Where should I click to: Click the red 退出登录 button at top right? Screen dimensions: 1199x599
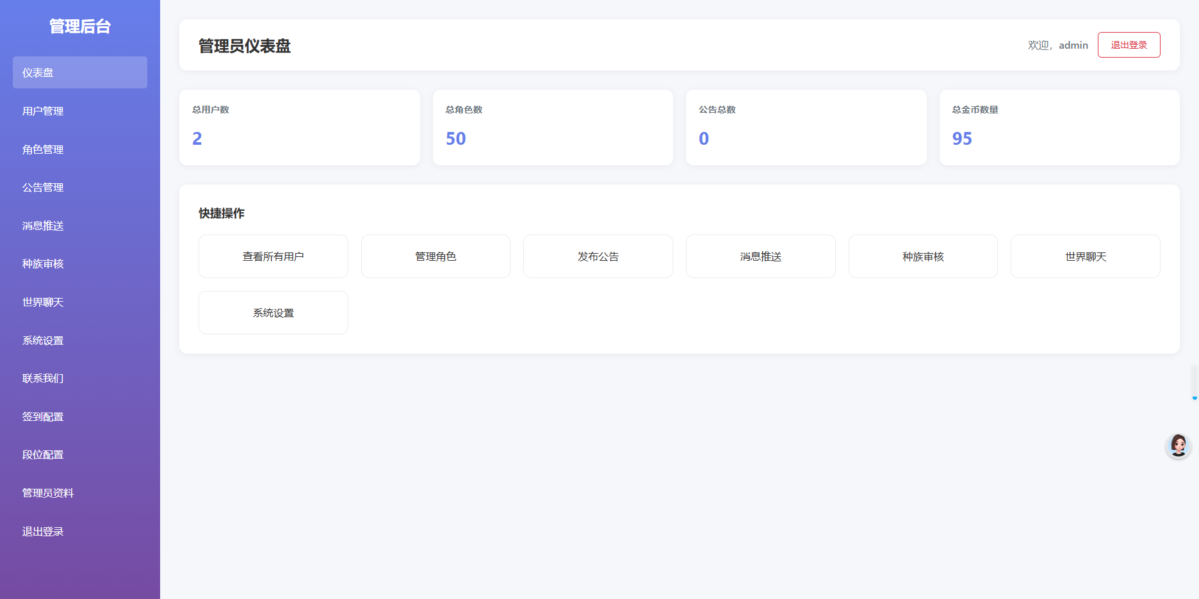click(1129, 45)
